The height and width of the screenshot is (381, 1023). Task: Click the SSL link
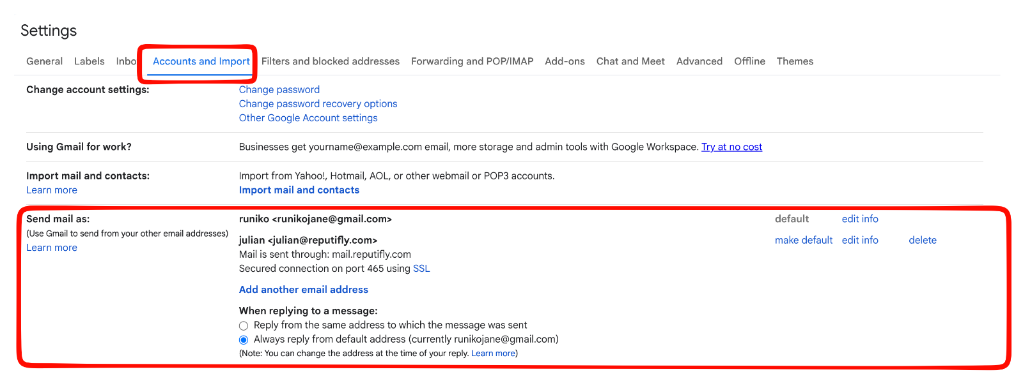pyautogui.click(x=421, y=268)
